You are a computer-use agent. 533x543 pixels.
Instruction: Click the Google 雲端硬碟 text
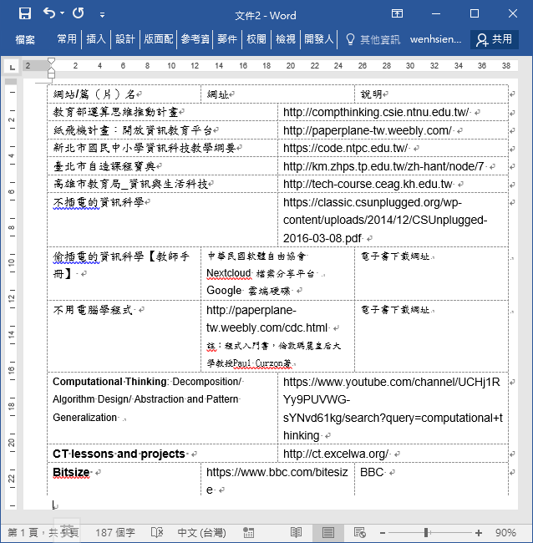pyautogui.click(x=248, y=291)
